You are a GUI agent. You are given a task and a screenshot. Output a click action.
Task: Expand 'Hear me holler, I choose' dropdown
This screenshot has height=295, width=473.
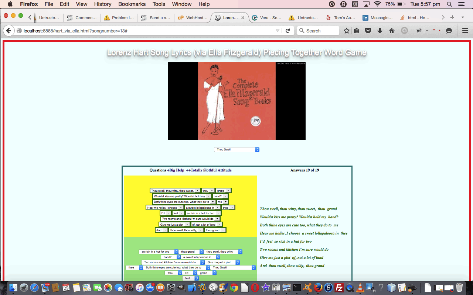(165, 208)
